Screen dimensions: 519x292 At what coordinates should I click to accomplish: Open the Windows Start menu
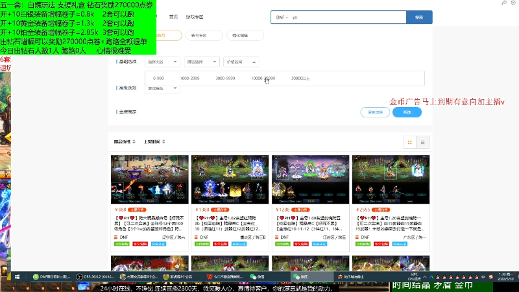[18, 277]
